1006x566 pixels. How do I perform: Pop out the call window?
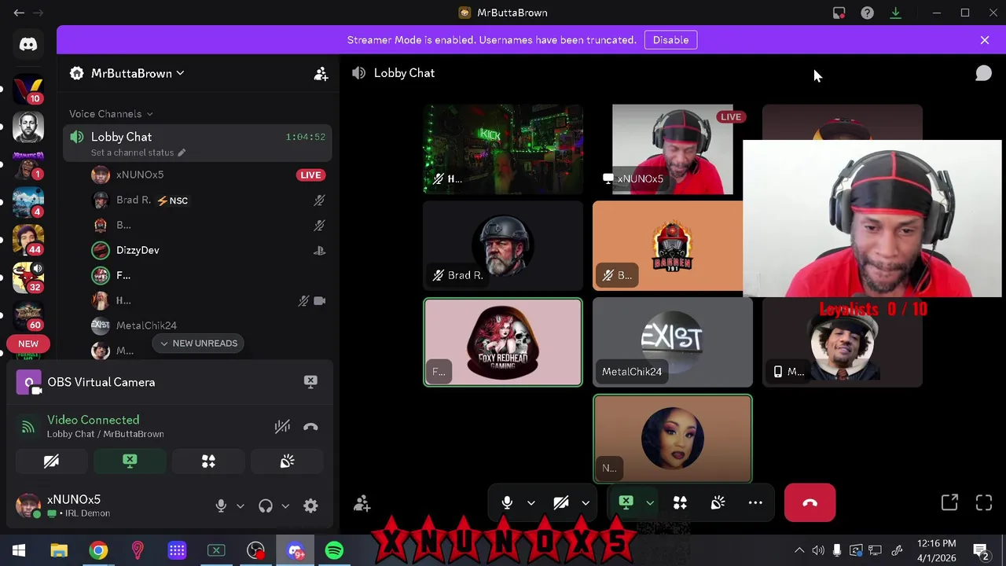click(949, 502)
